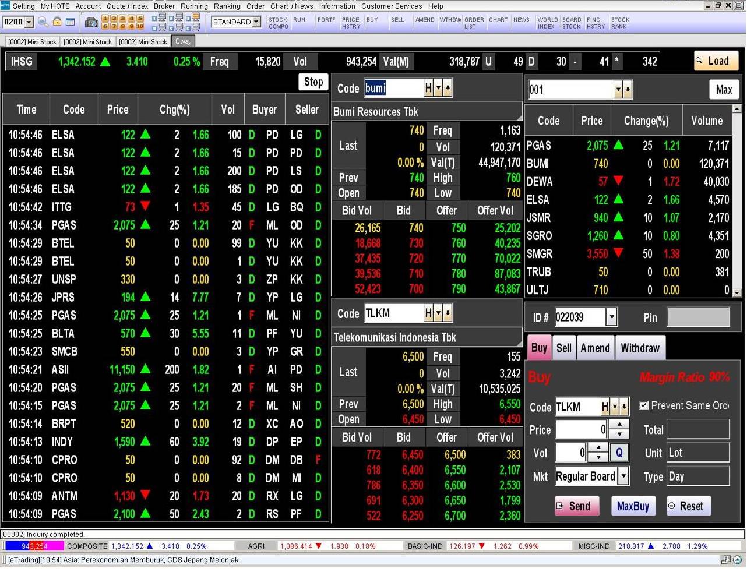The image size is (747, 579).
Task: Open the Quote / Index menu
Action: pyautogui.click(x=128, y=6)
